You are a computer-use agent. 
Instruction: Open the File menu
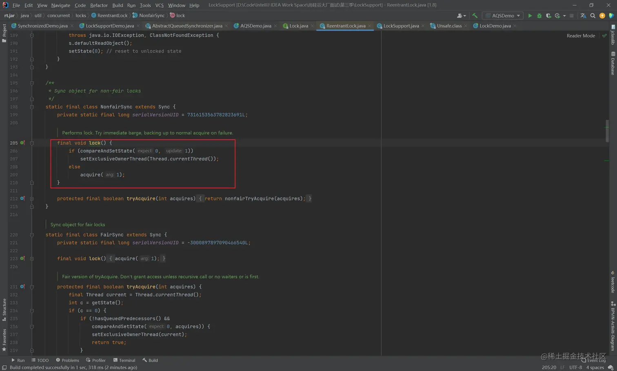[x=16, y=5]
